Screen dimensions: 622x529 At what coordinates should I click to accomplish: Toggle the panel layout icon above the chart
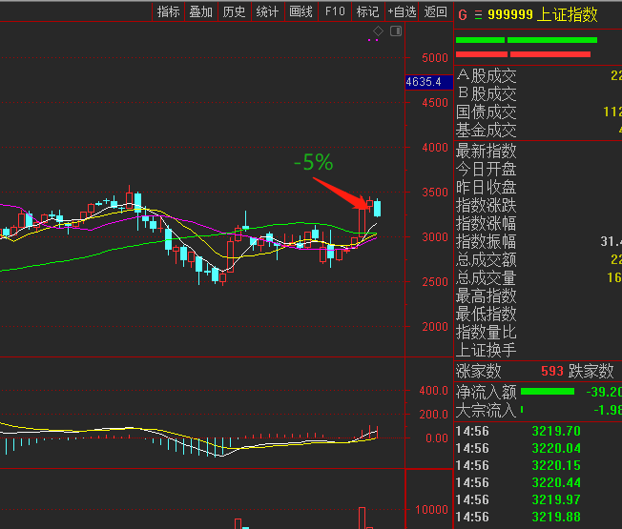[396, 31]
